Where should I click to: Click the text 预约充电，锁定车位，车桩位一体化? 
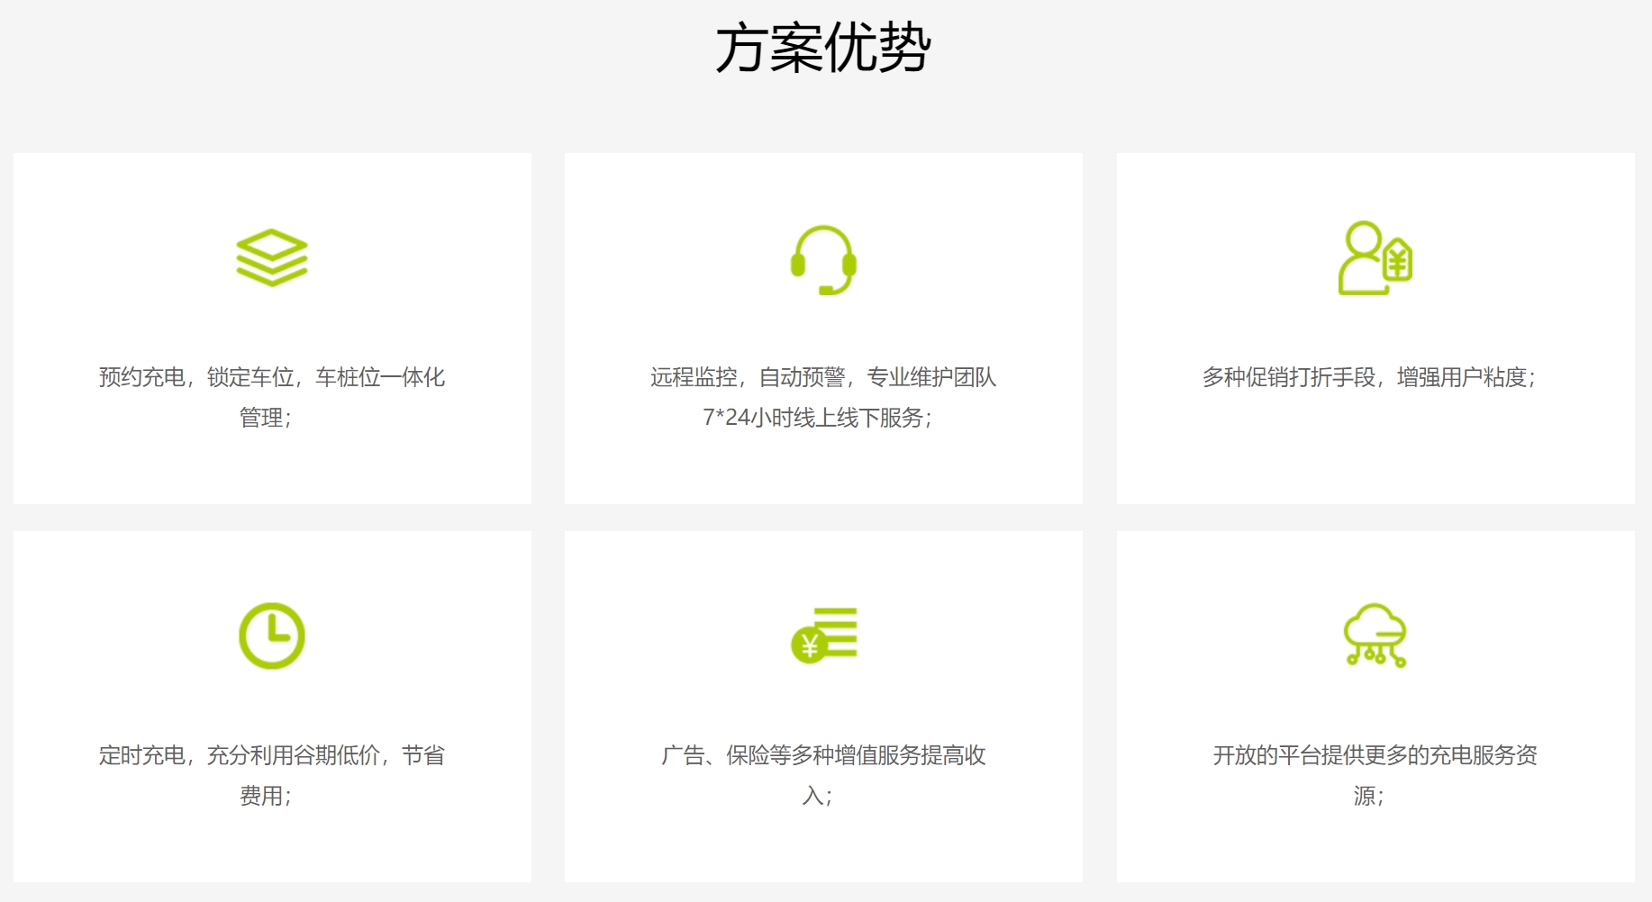click(272, 377)
